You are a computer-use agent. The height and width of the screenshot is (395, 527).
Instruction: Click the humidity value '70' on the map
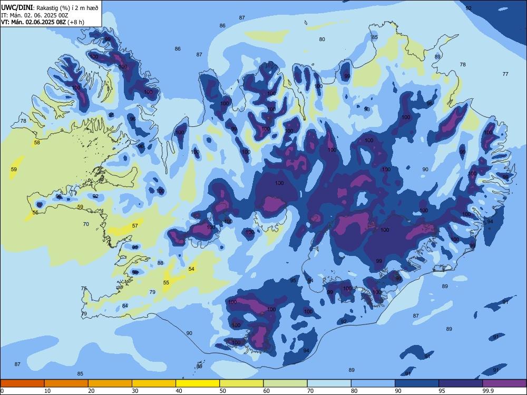pyautogui.click(x=86, y=224)
